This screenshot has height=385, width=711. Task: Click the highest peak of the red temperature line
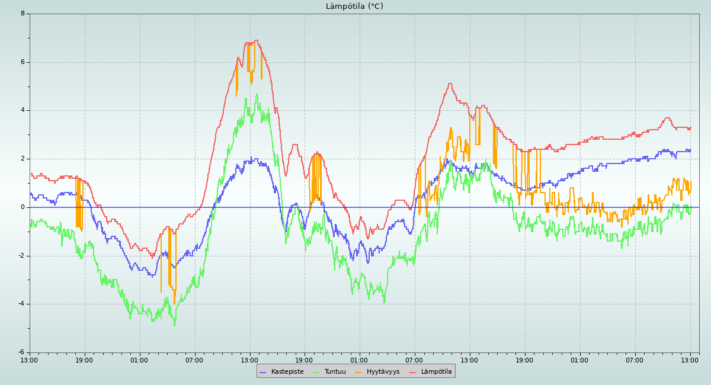pos(256,40)
